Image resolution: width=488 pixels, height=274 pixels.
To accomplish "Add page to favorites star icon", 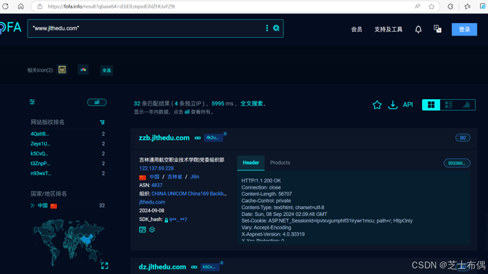I will (432, 6).
